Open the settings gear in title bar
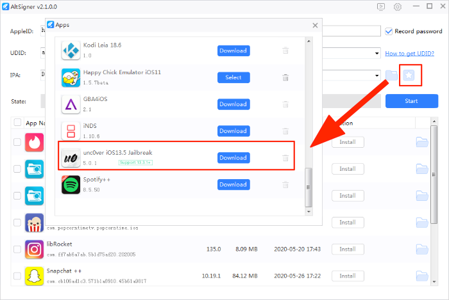This screenshot has width=449, height=300. [397, 6]
